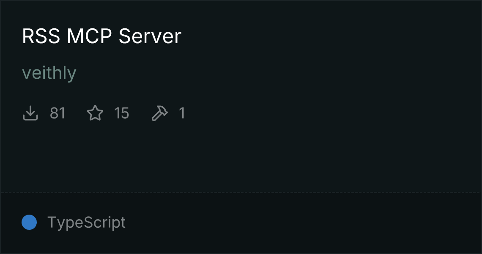Click the word "Server" in the title
The height and width of the screenshot is (254, 482).
tap(150, 36)
